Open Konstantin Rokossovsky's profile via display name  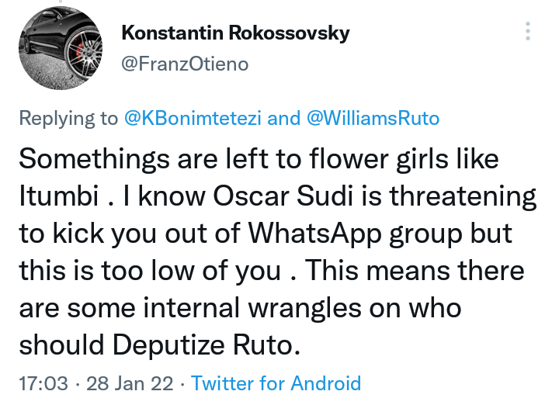click(x=236, y=33)
